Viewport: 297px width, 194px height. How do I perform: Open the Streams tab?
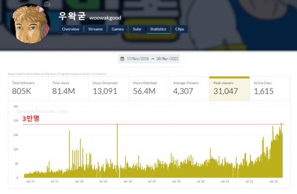(95, 29)
